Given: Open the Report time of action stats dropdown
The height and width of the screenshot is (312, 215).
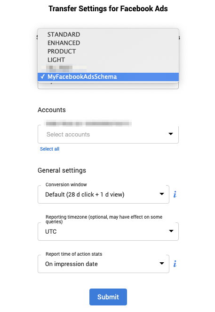Looking at the screenshot, I should coord(104,264).
